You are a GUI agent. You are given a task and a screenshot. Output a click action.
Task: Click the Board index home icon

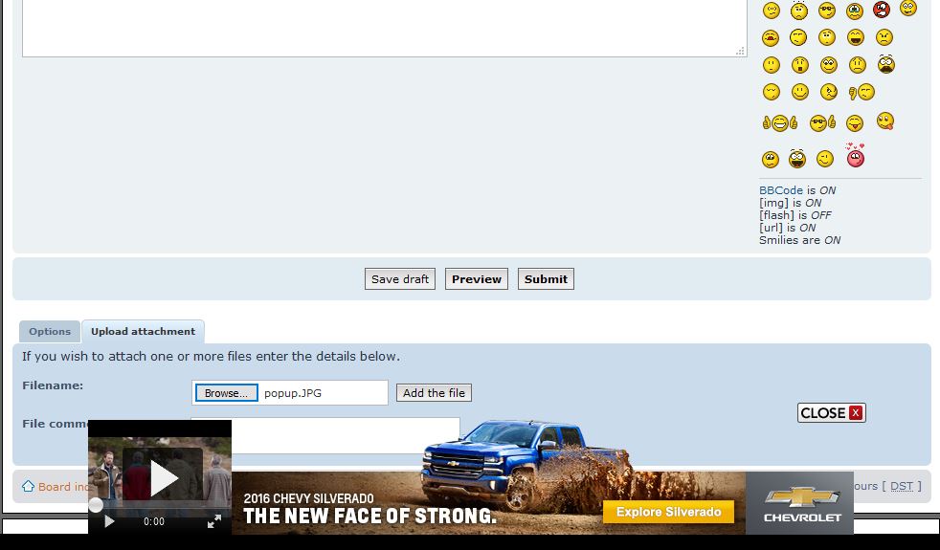pos(29,486)
